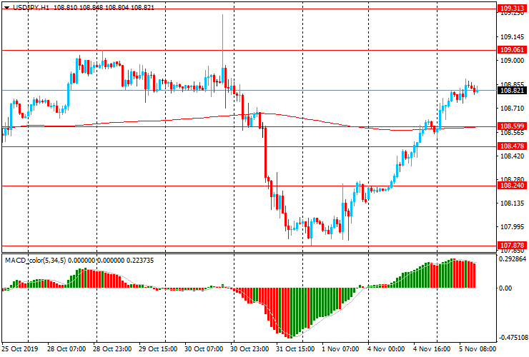The width and height of the screenshot is (529, 357).
Task: Click the MACD scale value 0.292864
Action: 513,261
